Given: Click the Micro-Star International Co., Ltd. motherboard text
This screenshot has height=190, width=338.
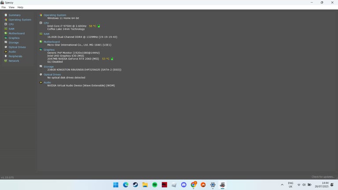Looking at the screenshot, I should (79, 45).
